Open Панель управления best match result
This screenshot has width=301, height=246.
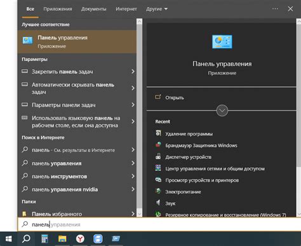click(x=77, y=41)
